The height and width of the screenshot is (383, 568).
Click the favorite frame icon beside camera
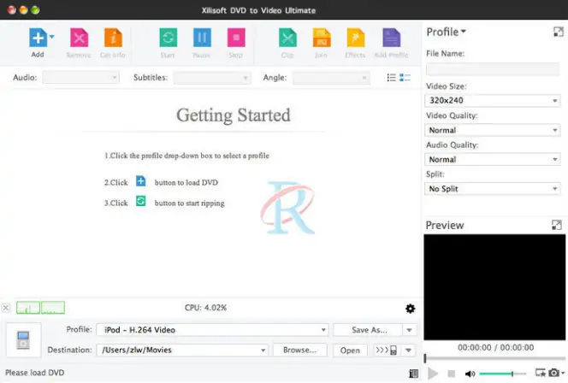tap(540, 373)
